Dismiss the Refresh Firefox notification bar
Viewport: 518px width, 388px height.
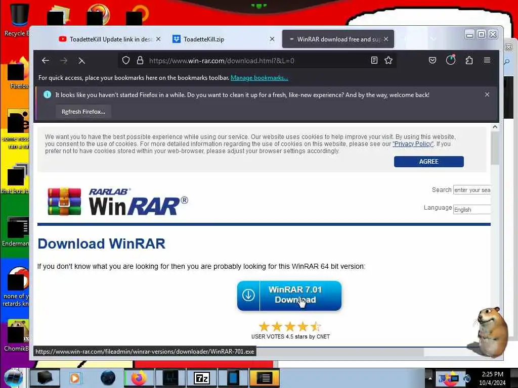coord(487,94)
